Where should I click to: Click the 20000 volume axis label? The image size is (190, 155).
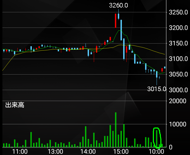click(x=177, y=101)
